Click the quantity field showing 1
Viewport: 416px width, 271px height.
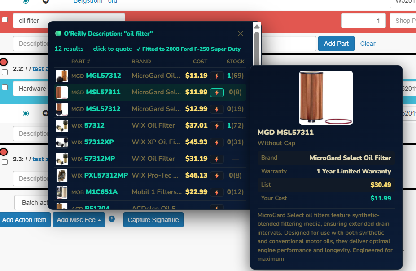pyautogui.click(x=363, y=21)
